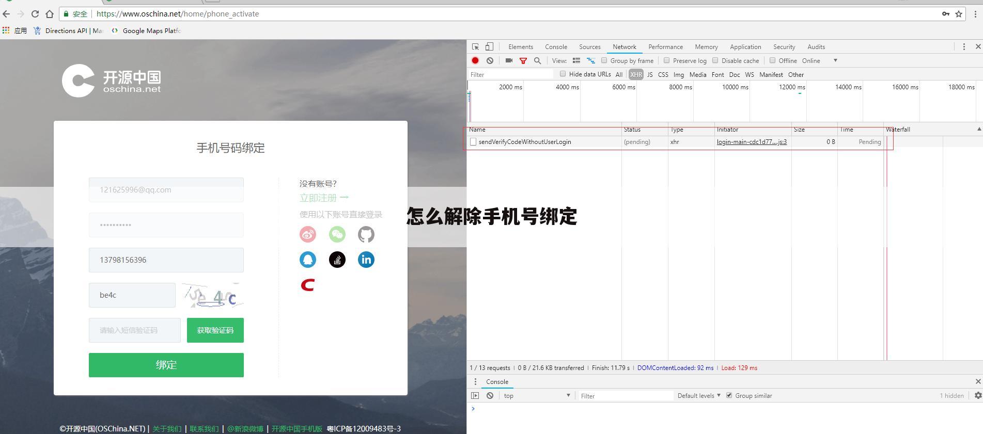Toggle network filter funnel icon
The height and width of the screenshot is (434, 983).
pyautogui.click(x=523, y=60)
